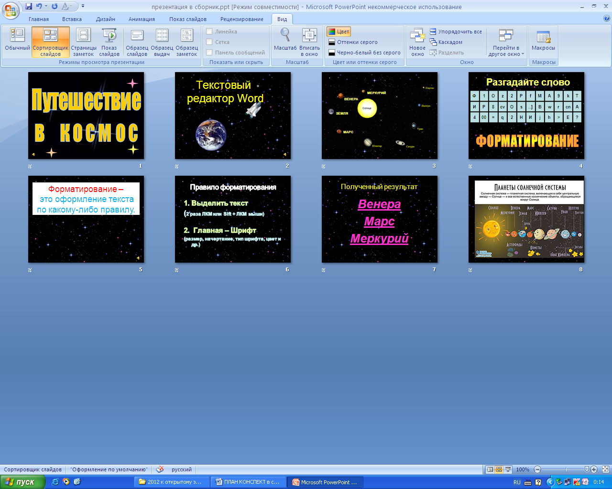Open PowerPoint Help question mark

[607, 19]
